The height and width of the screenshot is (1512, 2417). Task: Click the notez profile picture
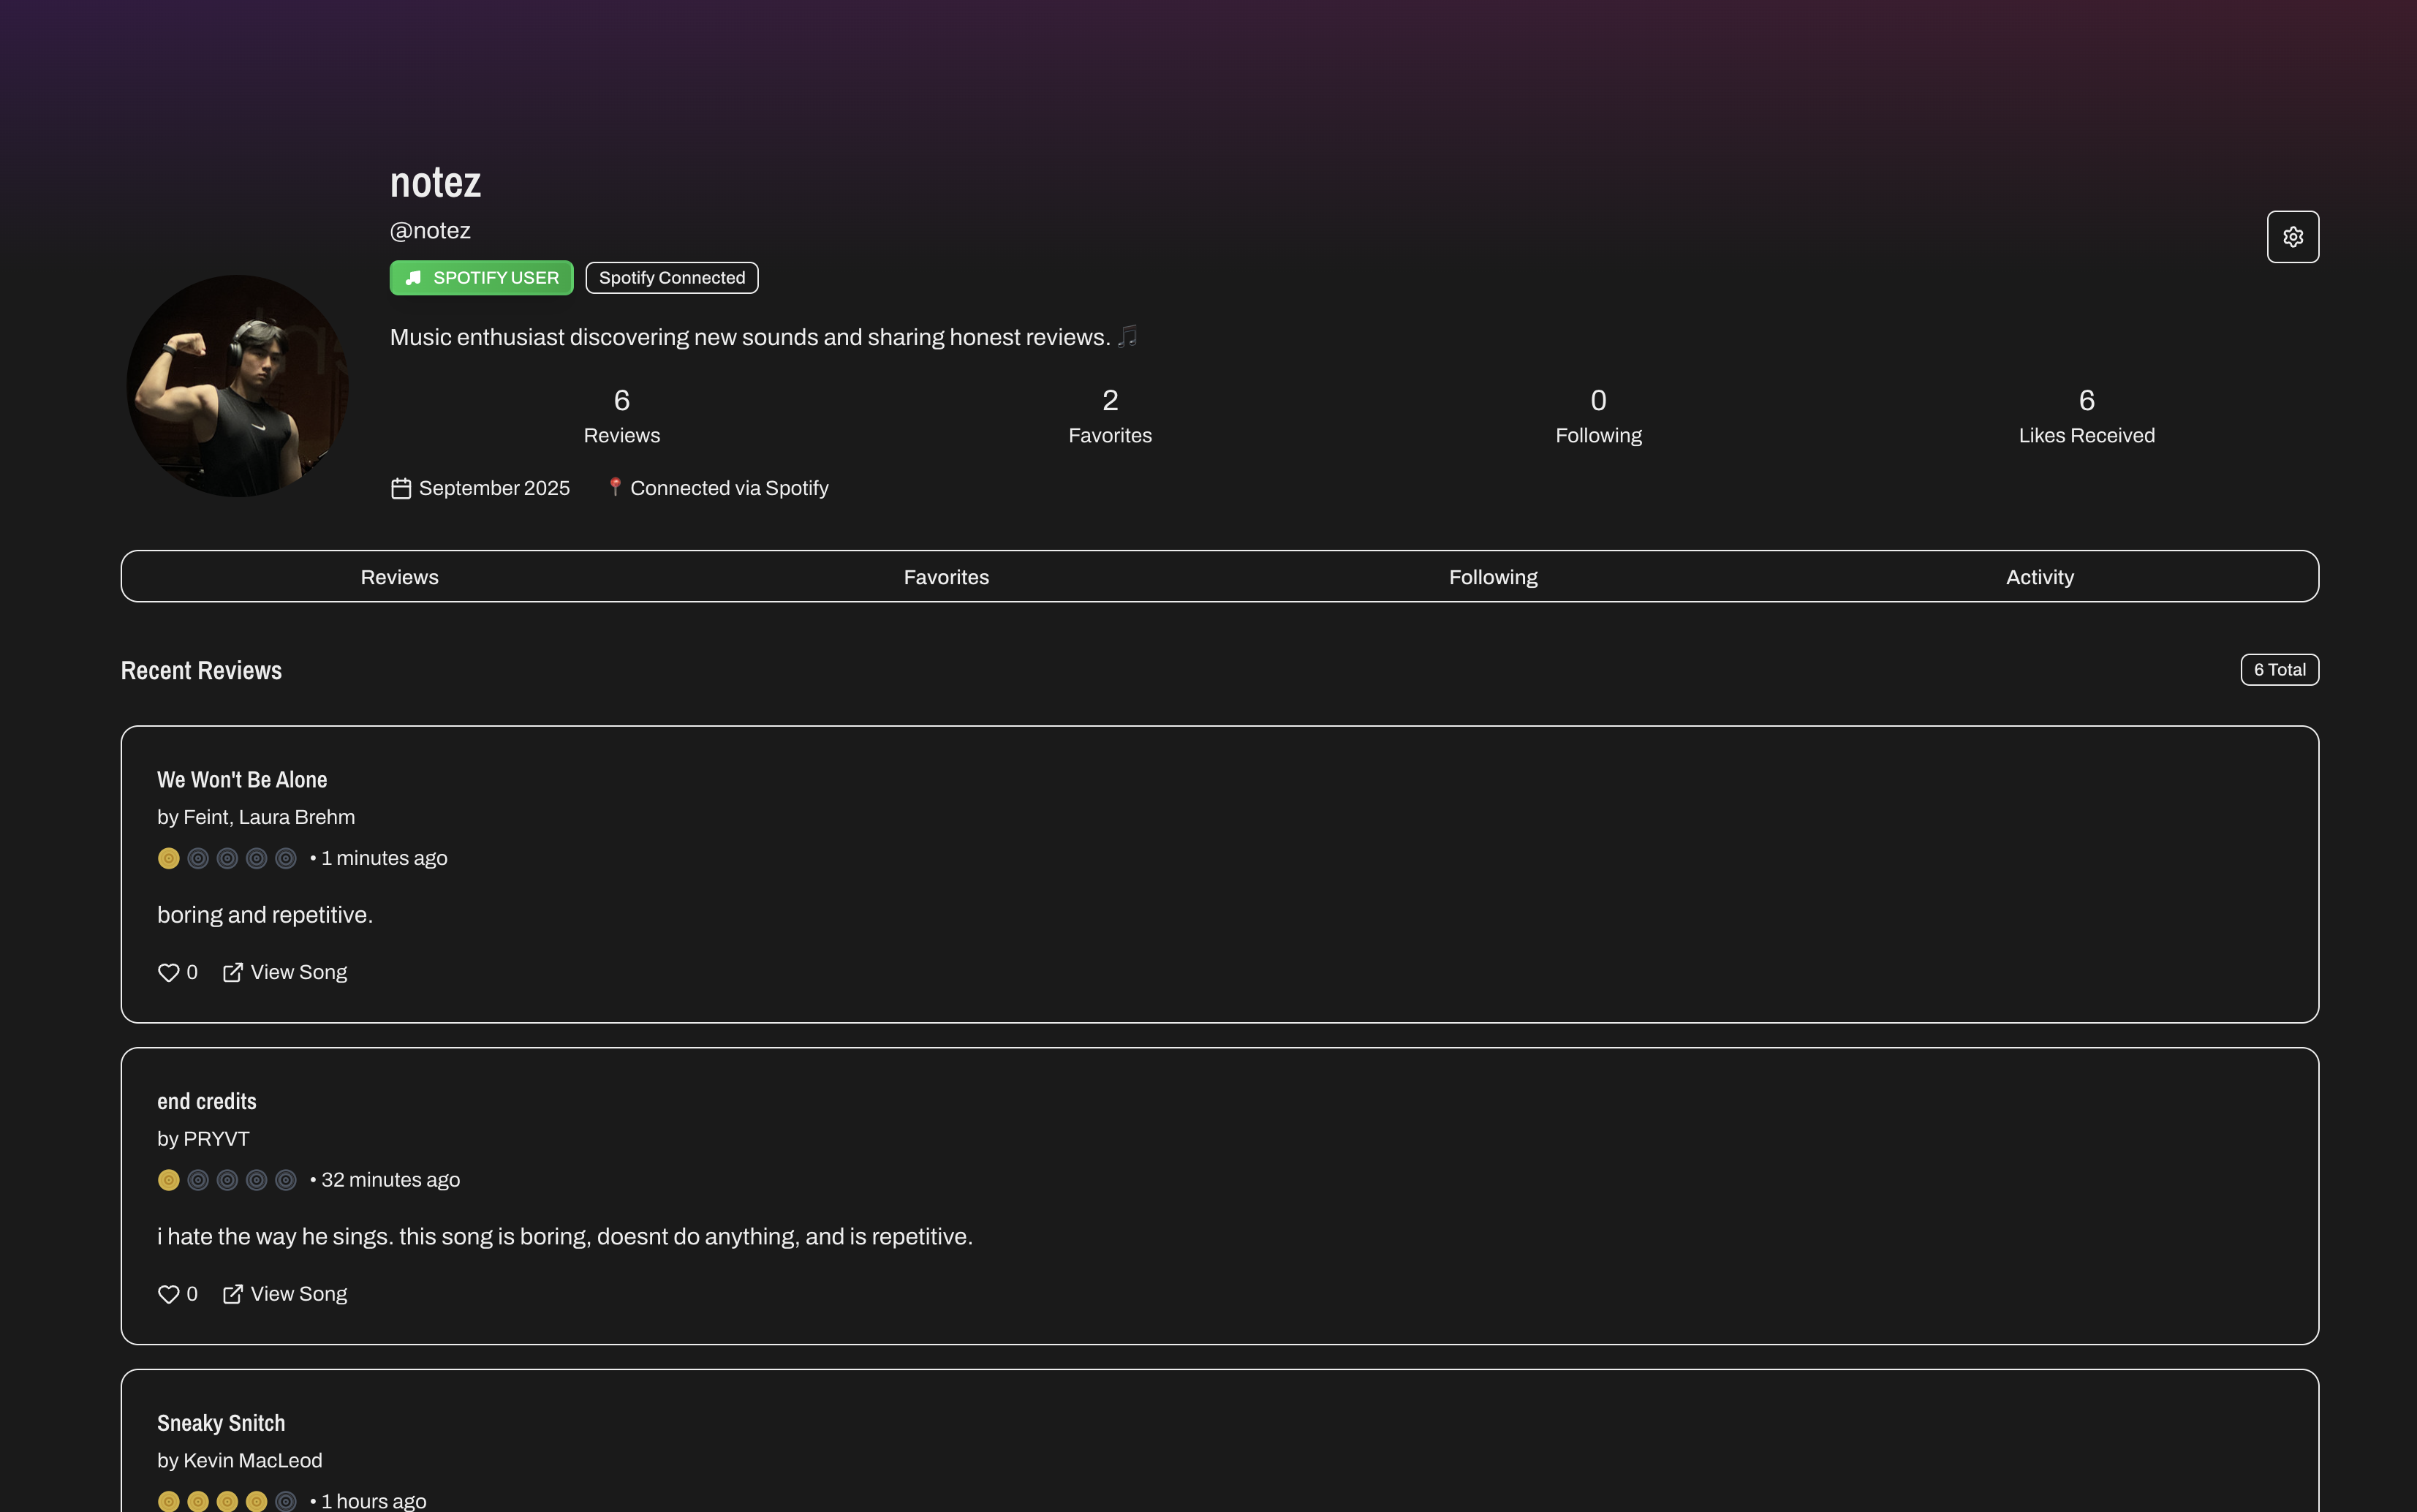pyautogui.click(x=238, y=386)
